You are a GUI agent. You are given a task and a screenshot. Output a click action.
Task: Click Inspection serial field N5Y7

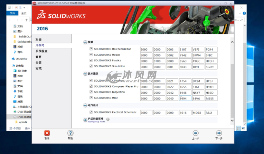point(198,93)
